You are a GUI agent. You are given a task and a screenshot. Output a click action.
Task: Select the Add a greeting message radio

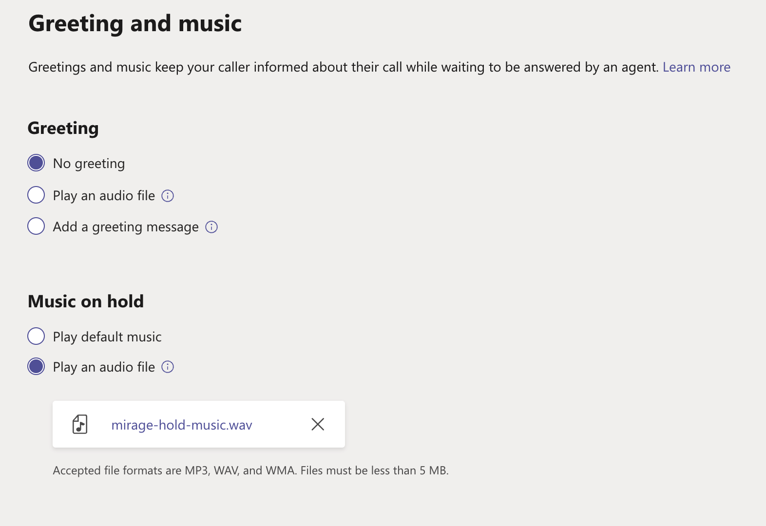pyautogui.click(x=36, y=226)
